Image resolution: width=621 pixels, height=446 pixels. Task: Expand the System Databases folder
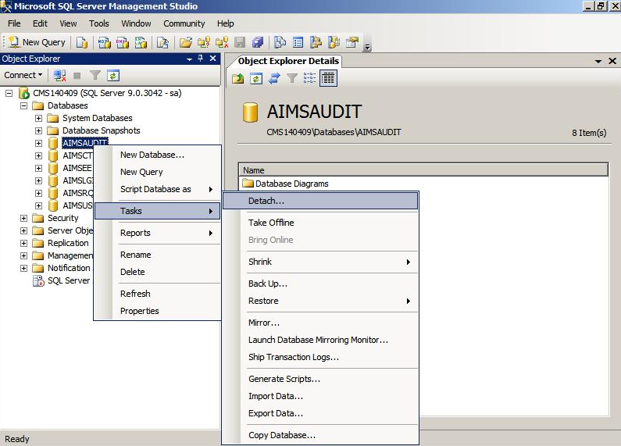pos(39,119)
